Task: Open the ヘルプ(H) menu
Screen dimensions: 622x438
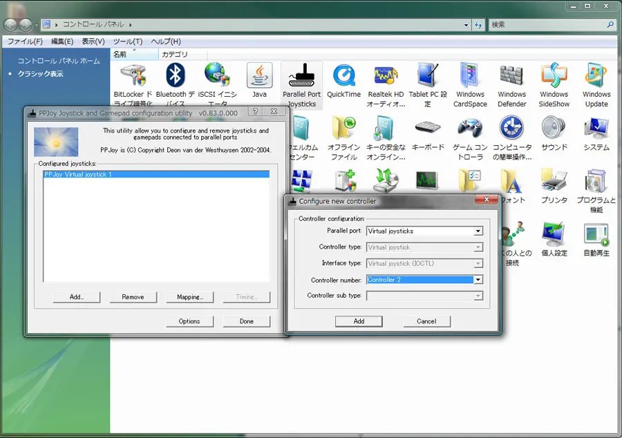Action: coord(166,41)
